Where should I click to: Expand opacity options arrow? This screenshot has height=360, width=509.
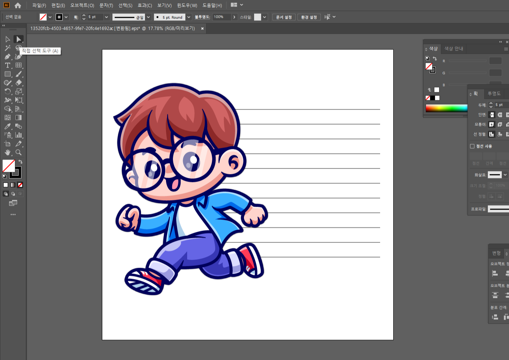click(234, 17)
